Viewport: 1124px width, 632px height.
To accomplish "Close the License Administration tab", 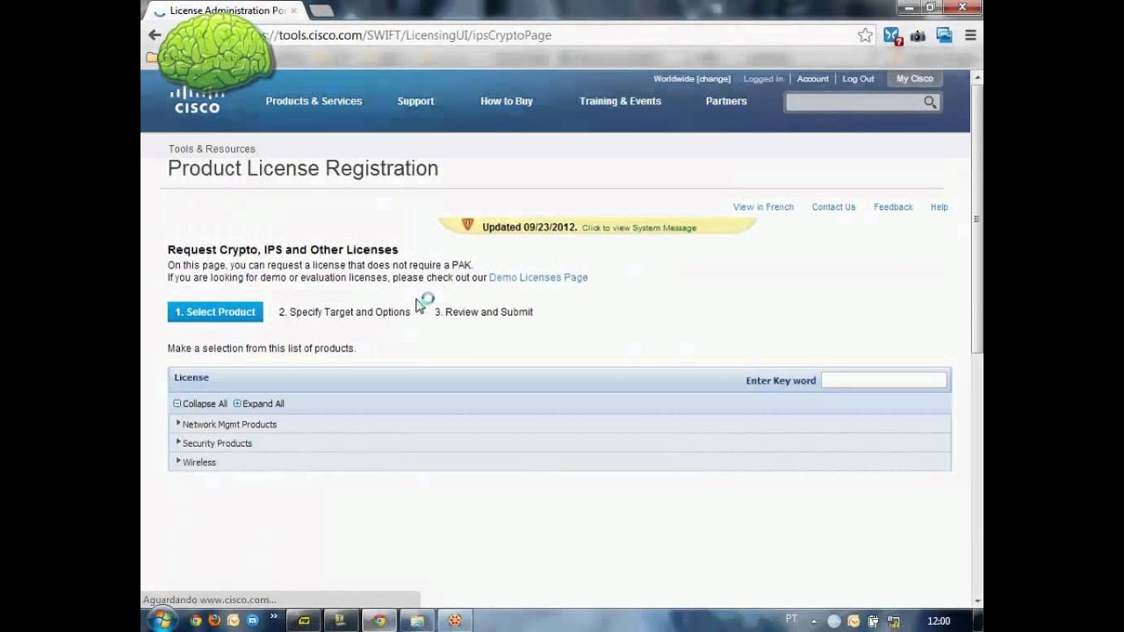I will coord(293,11).
